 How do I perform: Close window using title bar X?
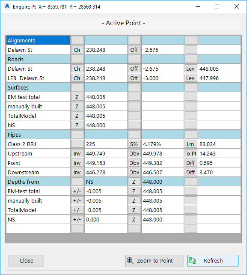pos(236,7)
